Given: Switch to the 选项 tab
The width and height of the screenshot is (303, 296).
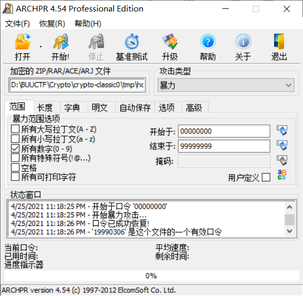Looking at the screenshot, I should (169, 108).
